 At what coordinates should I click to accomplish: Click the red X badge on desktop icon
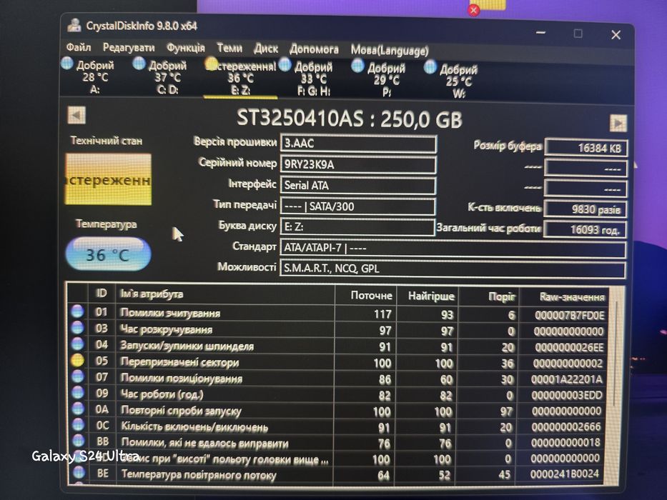click(x=473, y=10)
